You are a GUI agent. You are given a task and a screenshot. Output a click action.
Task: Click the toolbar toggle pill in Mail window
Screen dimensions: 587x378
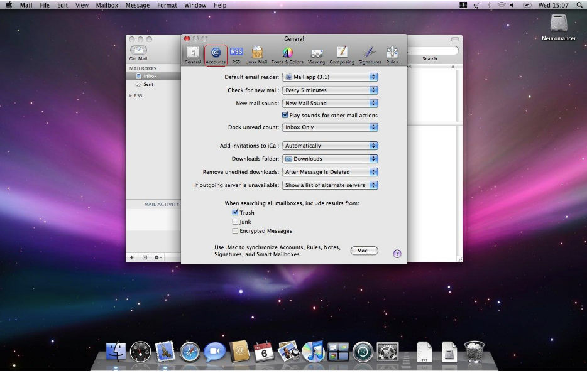[x=455, y=40]
